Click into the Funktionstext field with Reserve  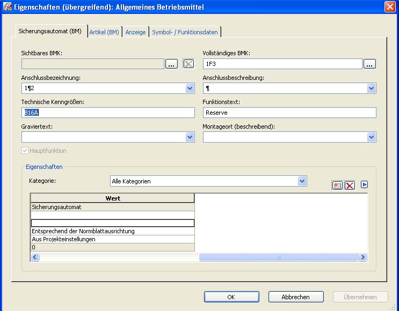[289, 113]
